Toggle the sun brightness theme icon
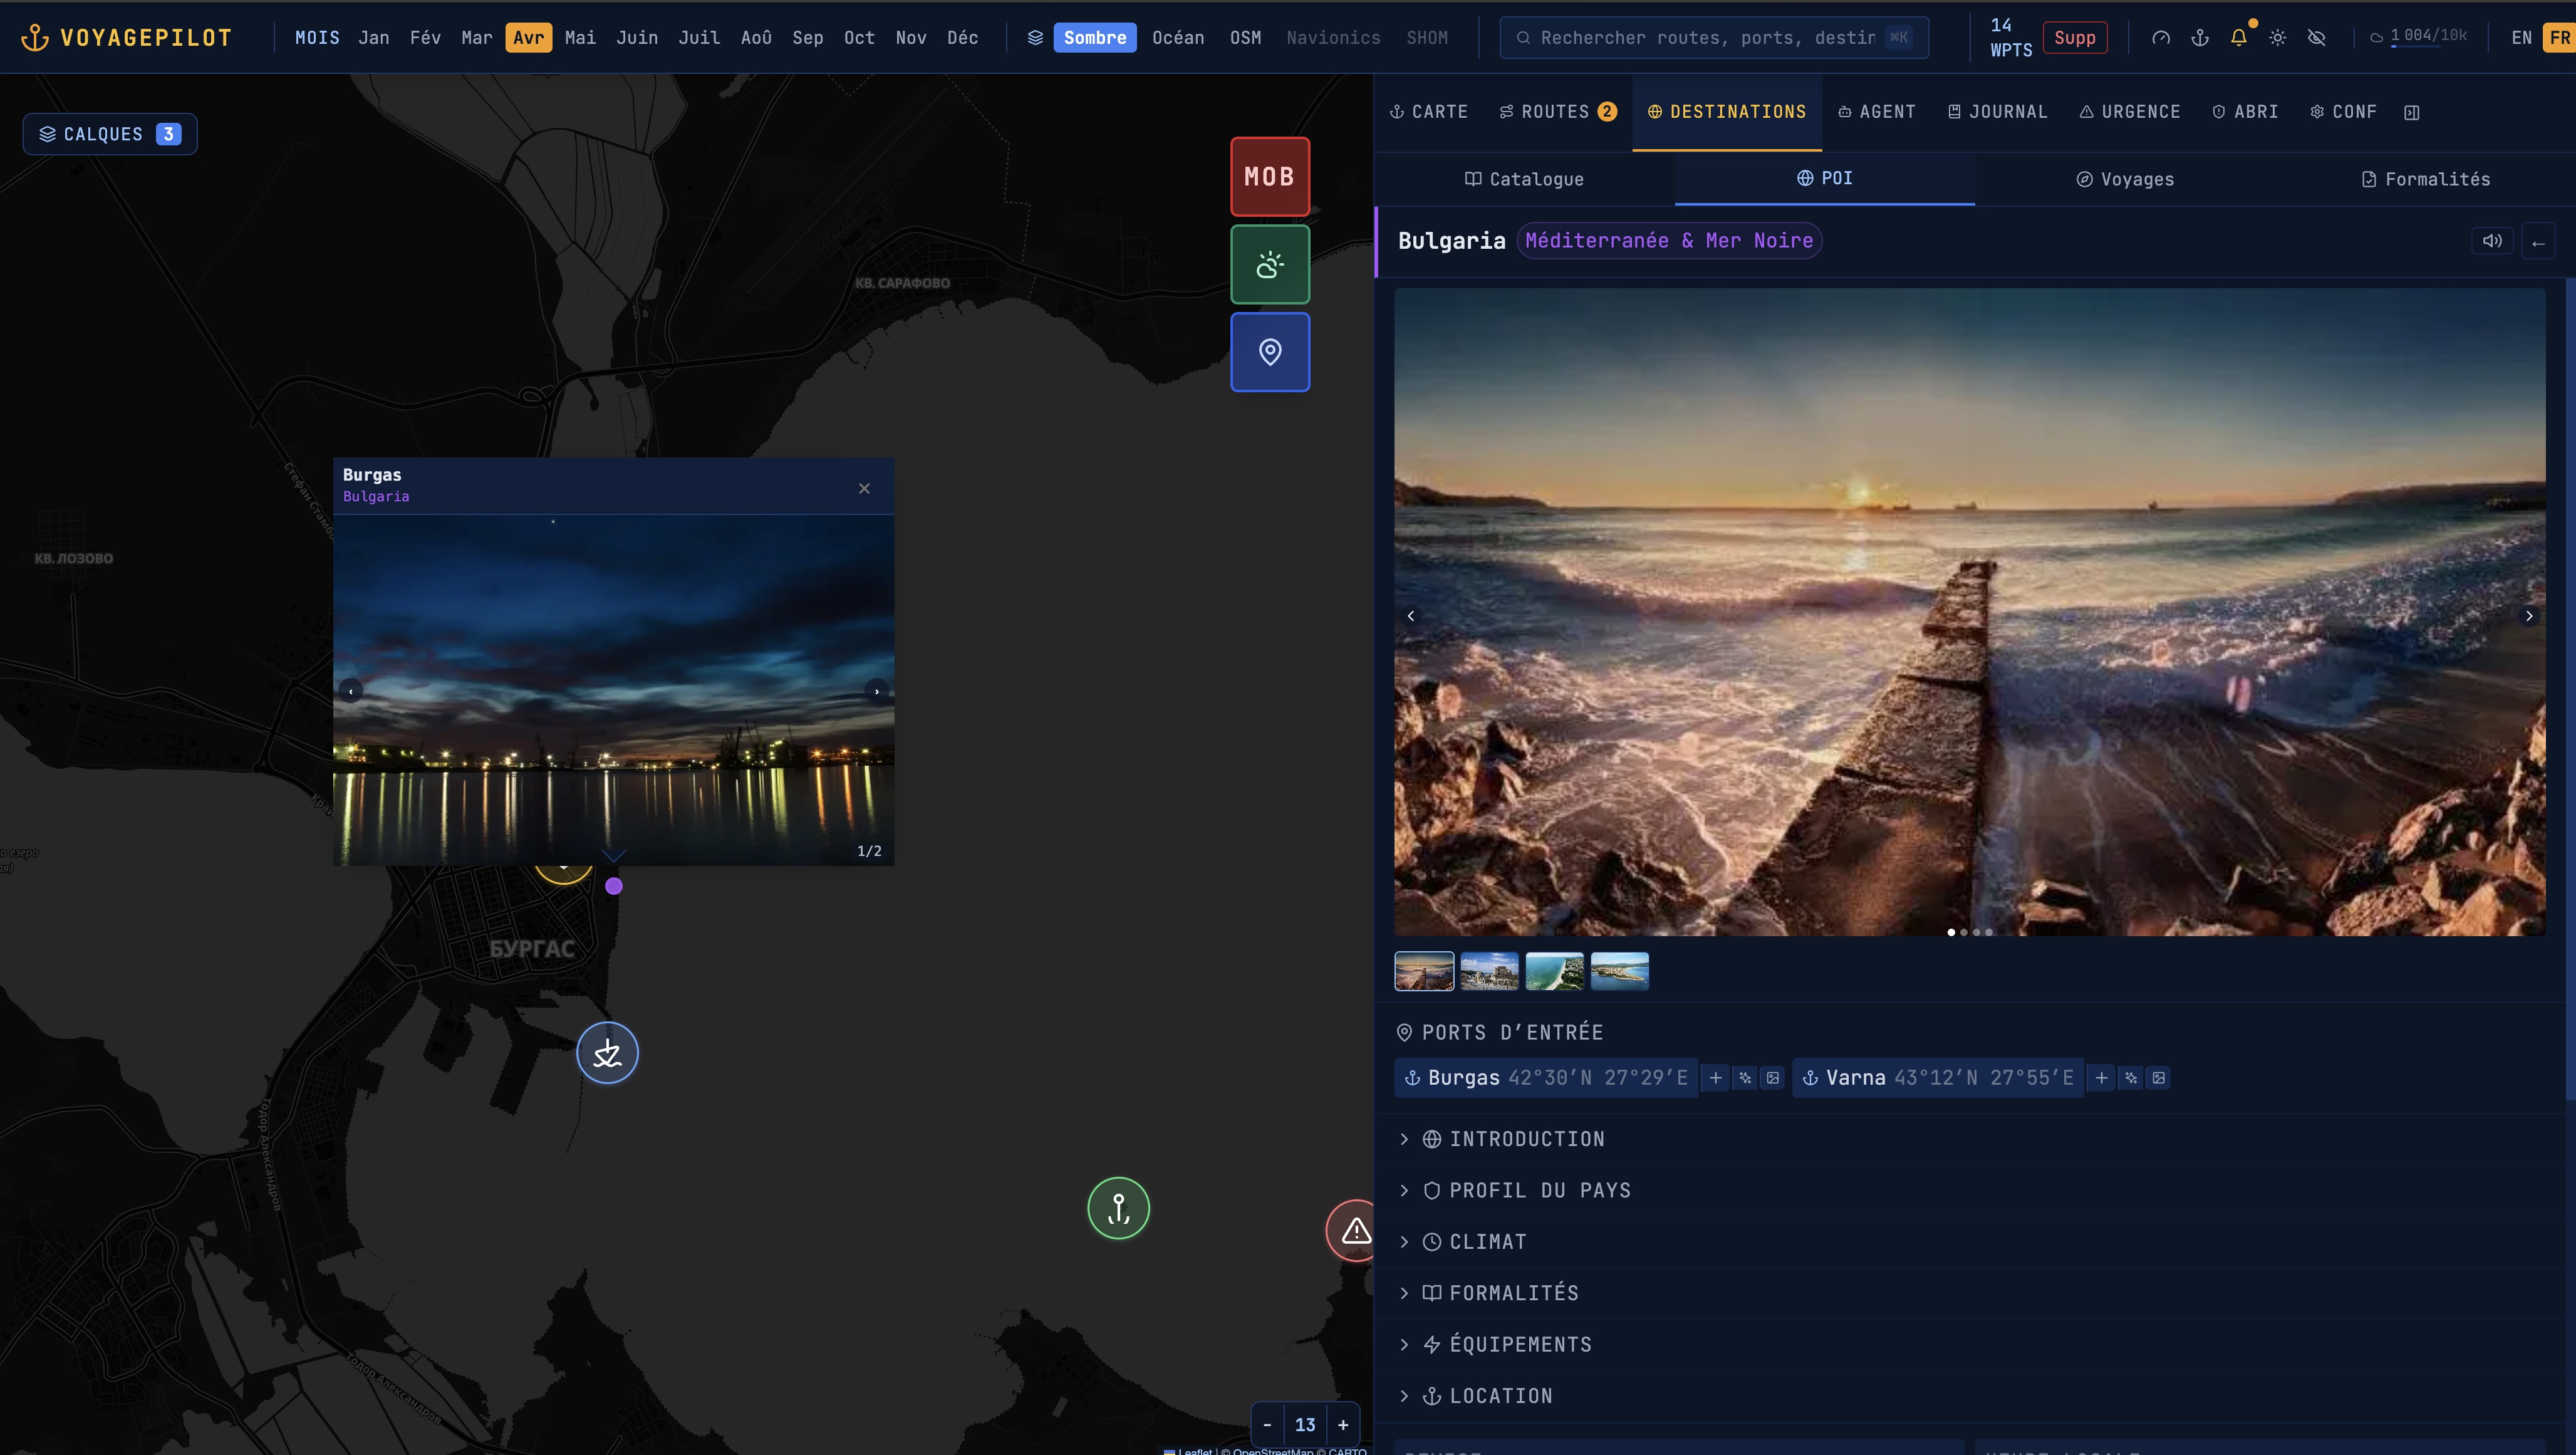Screen dimensions: 2576x1455 (2277, 38)
